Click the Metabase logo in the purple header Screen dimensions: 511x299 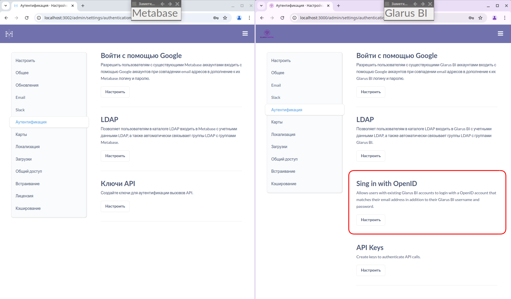coord(9,34)
